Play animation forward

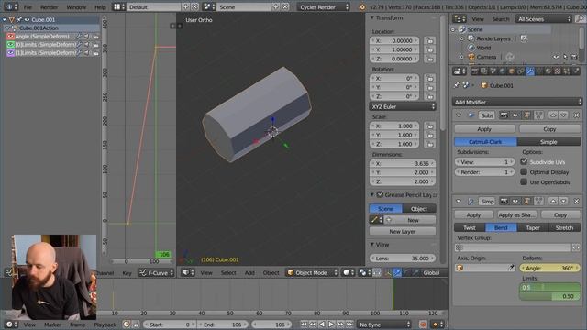[x=331, y=324]
